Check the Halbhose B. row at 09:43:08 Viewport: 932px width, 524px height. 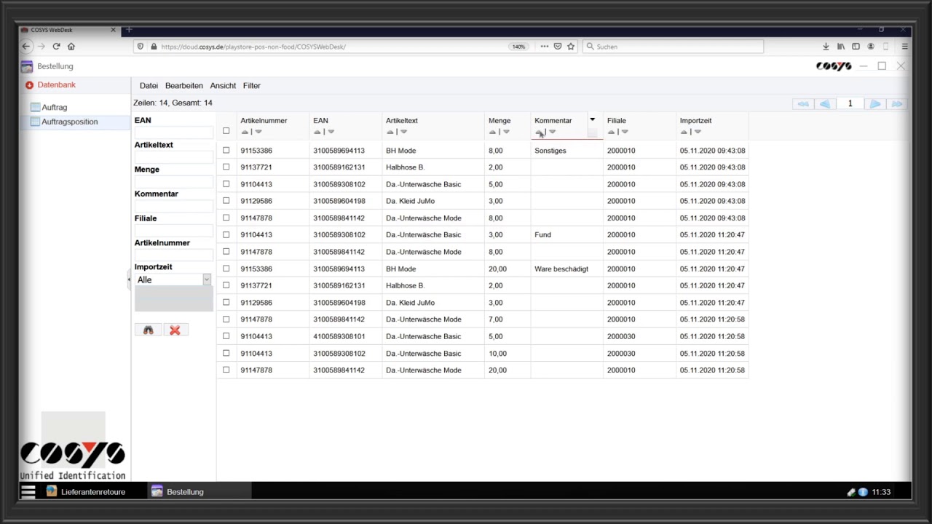pos(226,167)
